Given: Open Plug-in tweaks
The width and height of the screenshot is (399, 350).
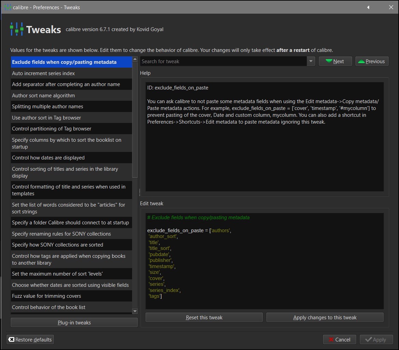Looking at the screenshot, I should click(x=74, y=322).
